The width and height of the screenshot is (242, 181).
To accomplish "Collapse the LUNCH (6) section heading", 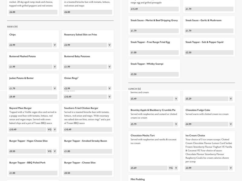I will (135, 89).
